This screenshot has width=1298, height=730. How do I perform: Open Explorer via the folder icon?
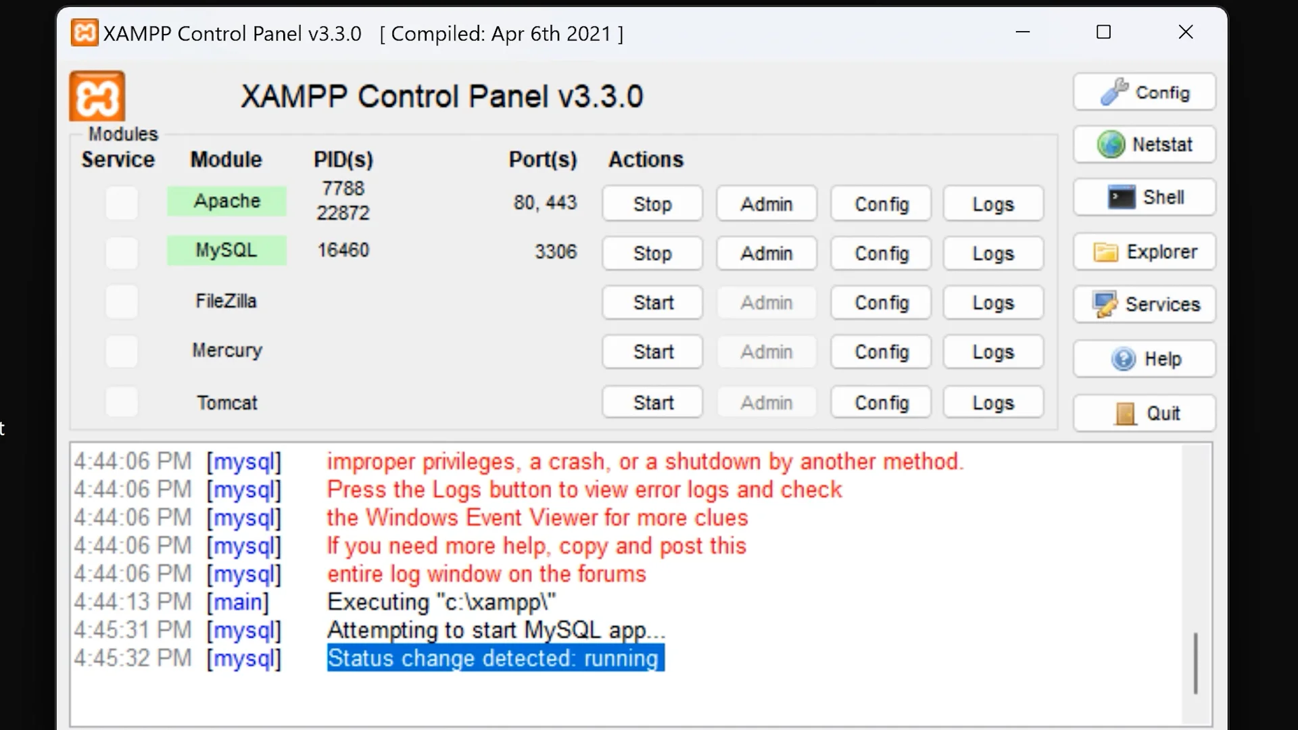[1144, 252]
